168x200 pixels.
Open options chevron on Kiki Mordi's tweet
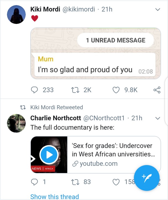tap(158, 9)
